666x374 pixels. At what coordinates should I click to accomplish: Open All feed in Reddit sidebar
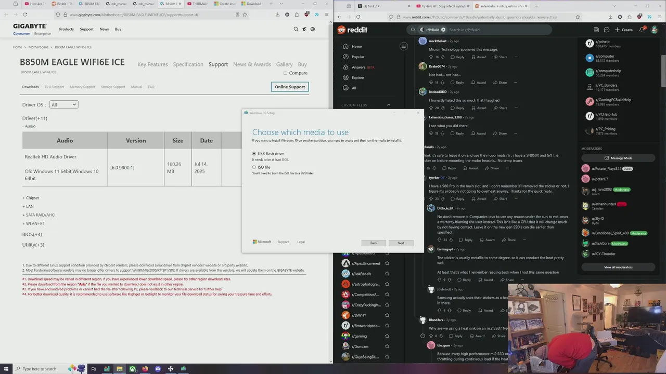click(354, 88)
